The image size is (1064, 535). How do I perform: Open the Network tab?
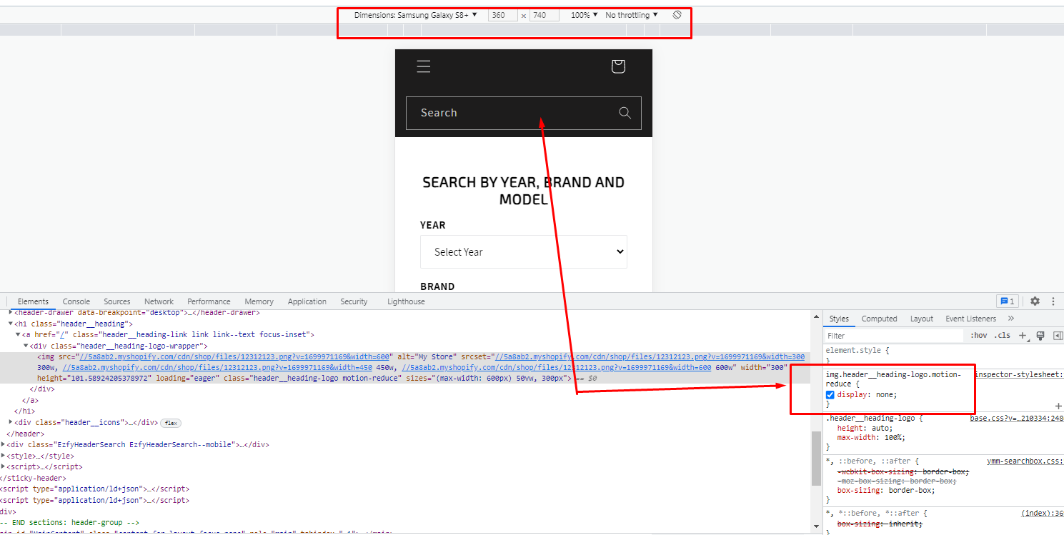[x=159, y=301]
